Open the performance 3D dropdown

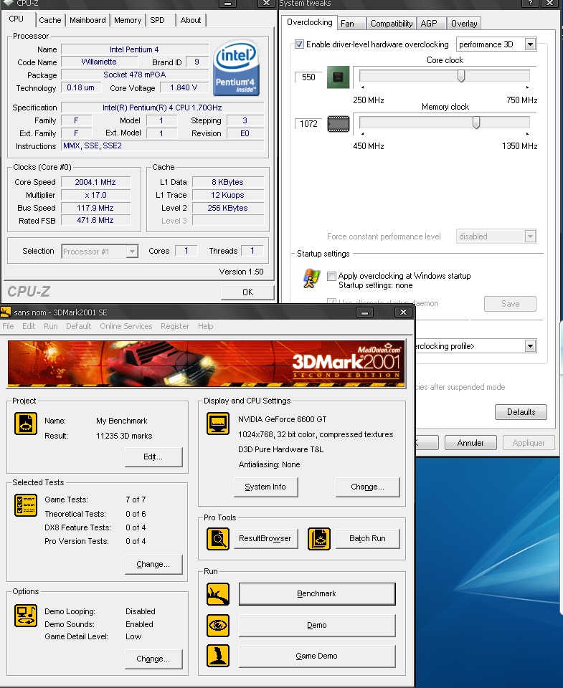pyautogui.click(x=530, y=44)
